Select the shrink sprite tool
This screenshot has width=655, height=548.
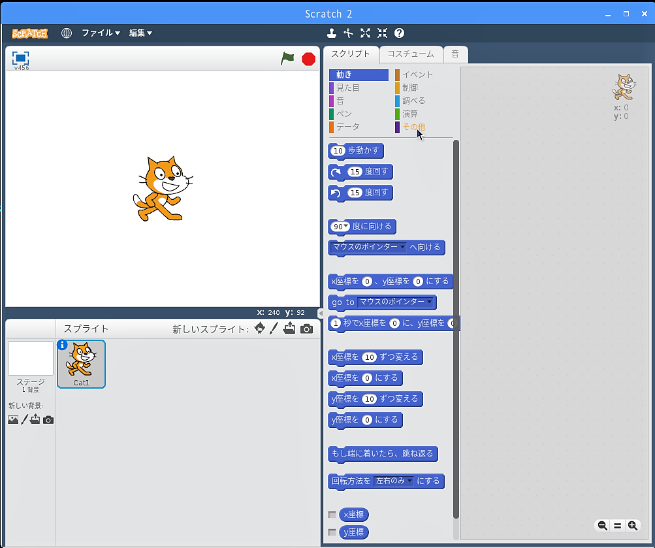382,33
